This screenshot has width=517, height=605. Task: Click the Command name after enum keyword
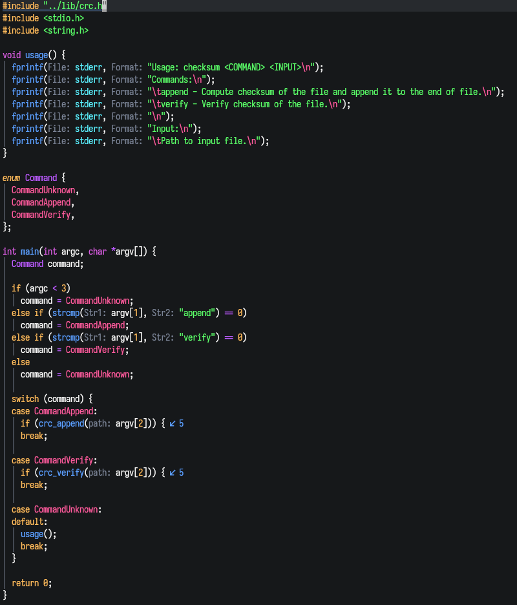[x=41, y=178]
